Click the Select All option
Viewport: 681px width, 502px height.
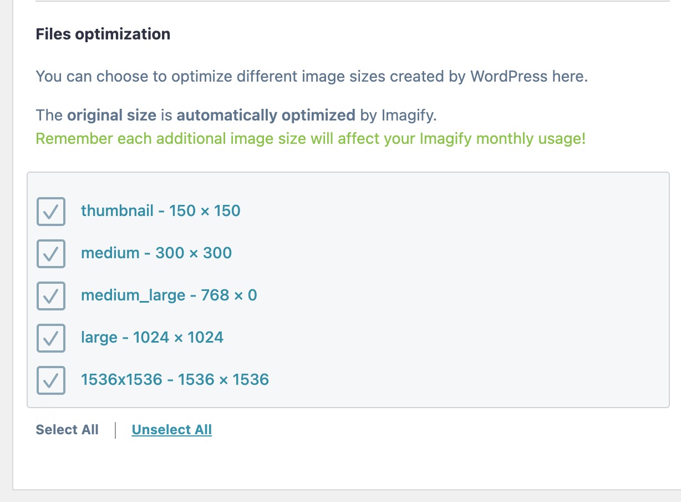click(67, 429)
